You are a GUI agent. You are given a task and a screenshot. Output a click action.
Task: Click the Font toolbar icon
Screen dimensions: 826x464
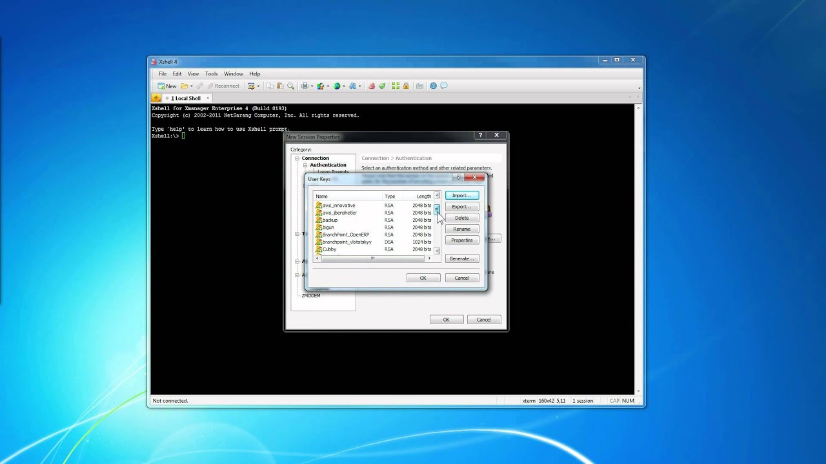pyautogui.click(x=352, y=86)
